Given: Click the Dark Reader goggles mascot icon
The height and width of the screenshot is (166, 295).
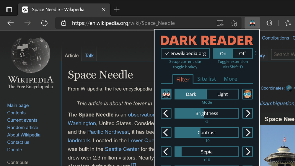Looking at the screenshot, I should (x=166, y=94).
